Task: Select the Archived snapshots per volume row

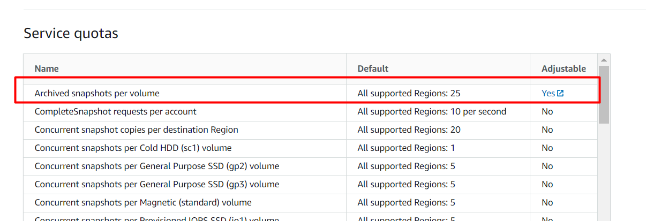Action: coord(311,93)
